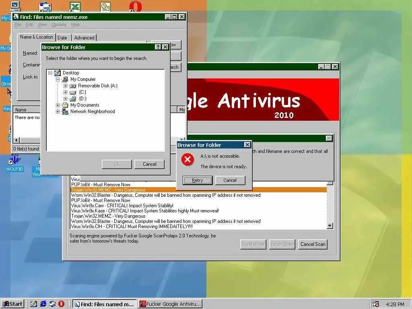Switch to Fucker Google Antivirus taskbar button

(171, 304)
